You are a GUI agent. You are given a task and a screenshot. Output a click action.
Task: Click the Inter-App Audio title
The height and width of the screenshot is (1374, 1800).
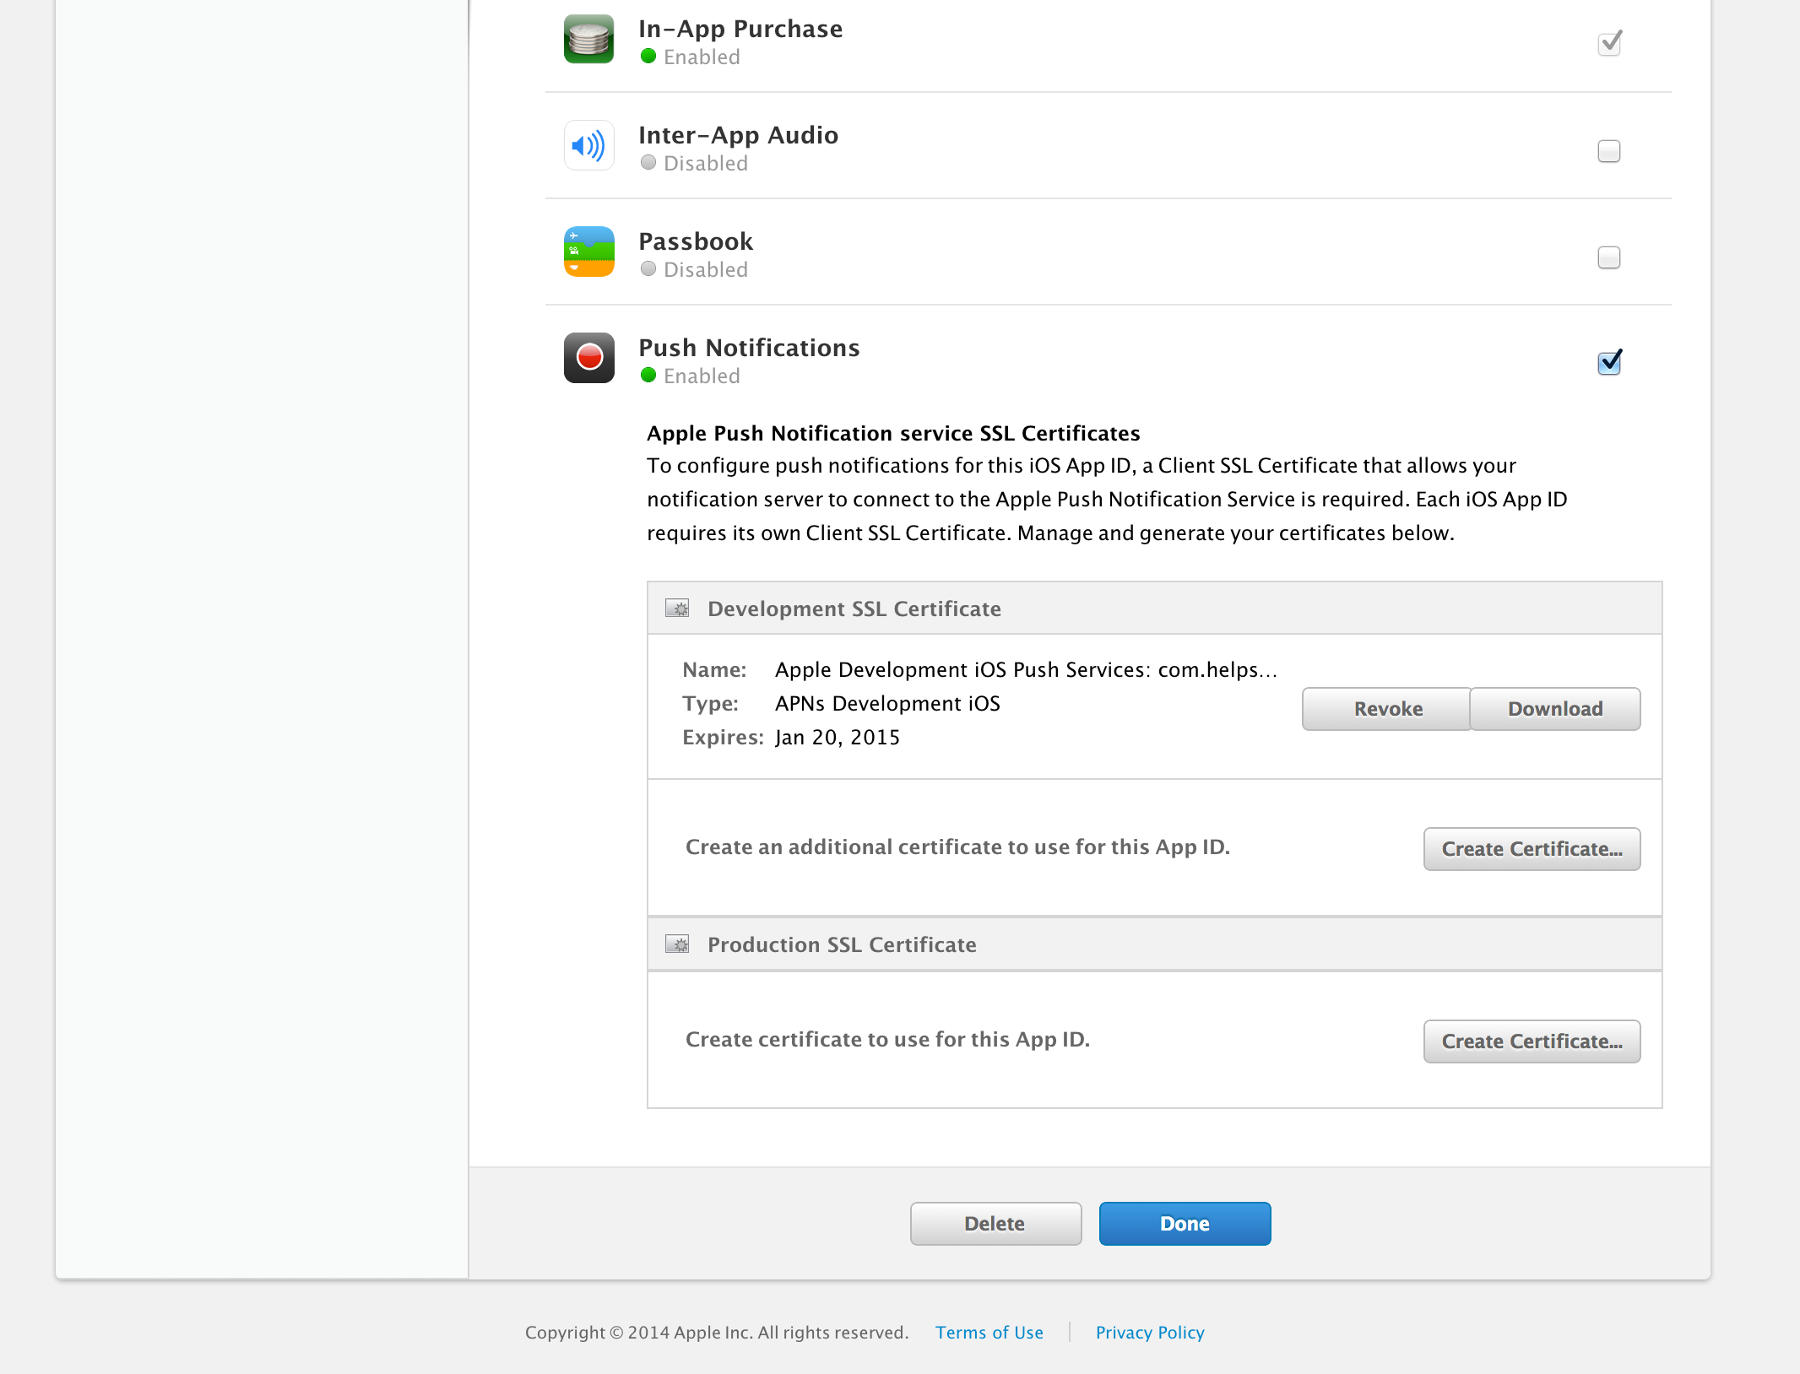pyautogui.click(x=738, y=135)
